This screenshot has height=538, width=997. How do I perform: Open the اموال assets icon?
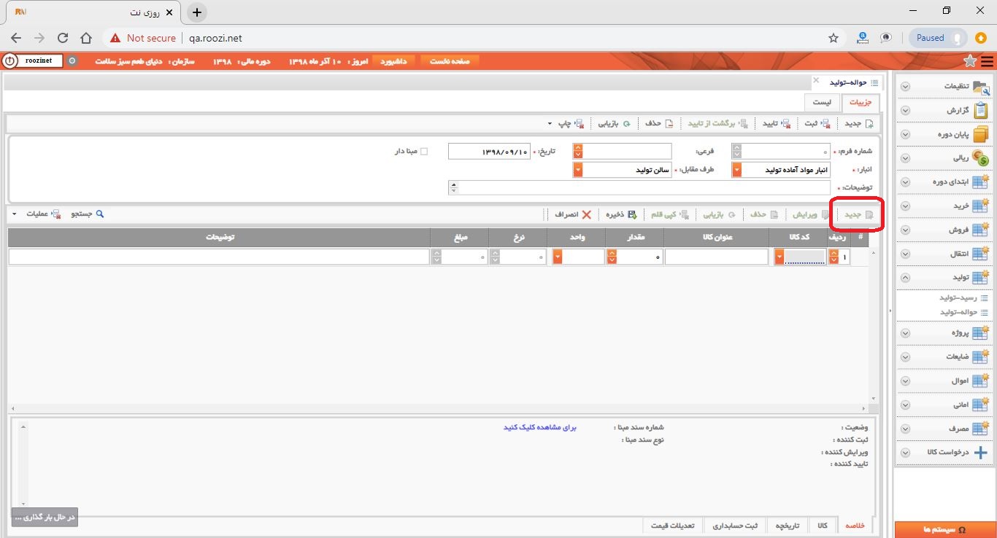pyautogui.click(x=981, y=381)
